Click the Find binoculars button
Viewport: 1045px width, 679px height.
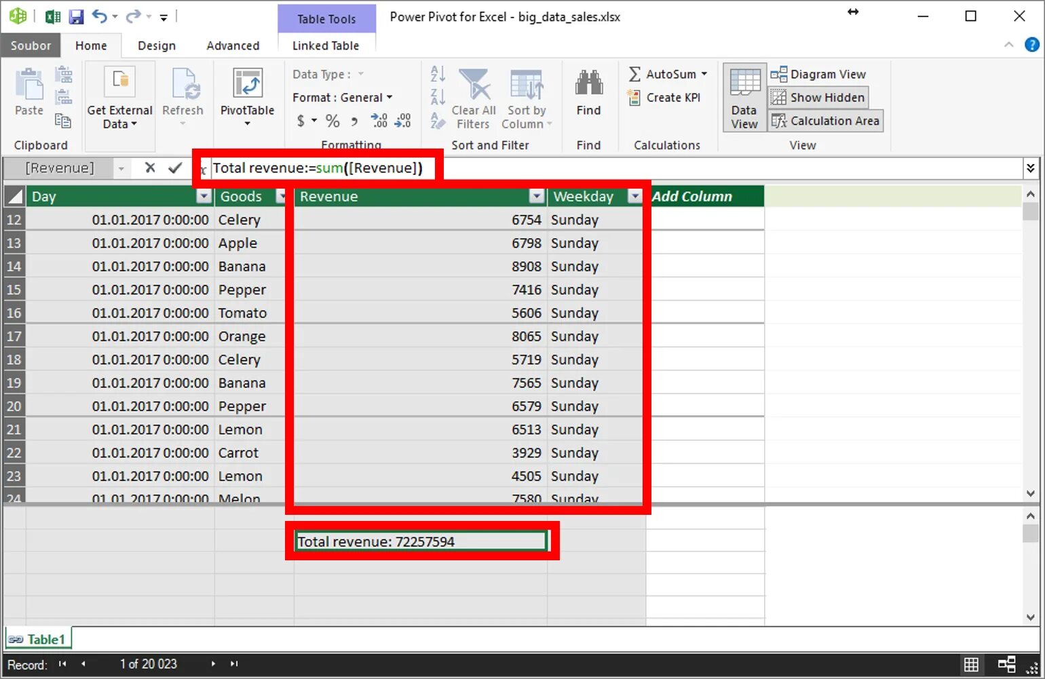click(588, 92)
